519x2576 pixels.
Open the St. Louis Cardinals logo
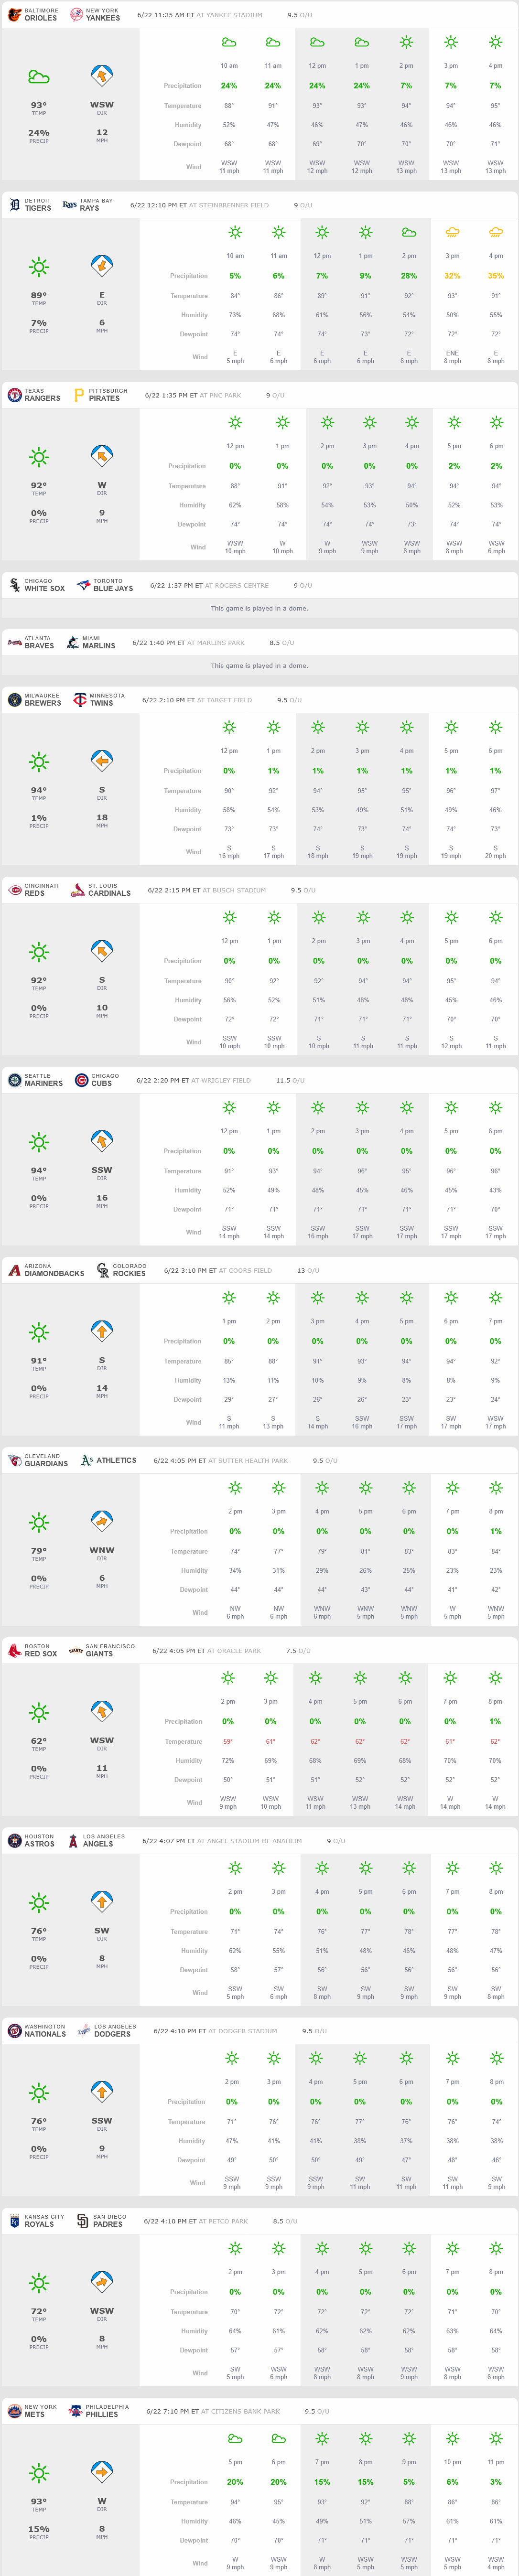(x=78, y=890)
